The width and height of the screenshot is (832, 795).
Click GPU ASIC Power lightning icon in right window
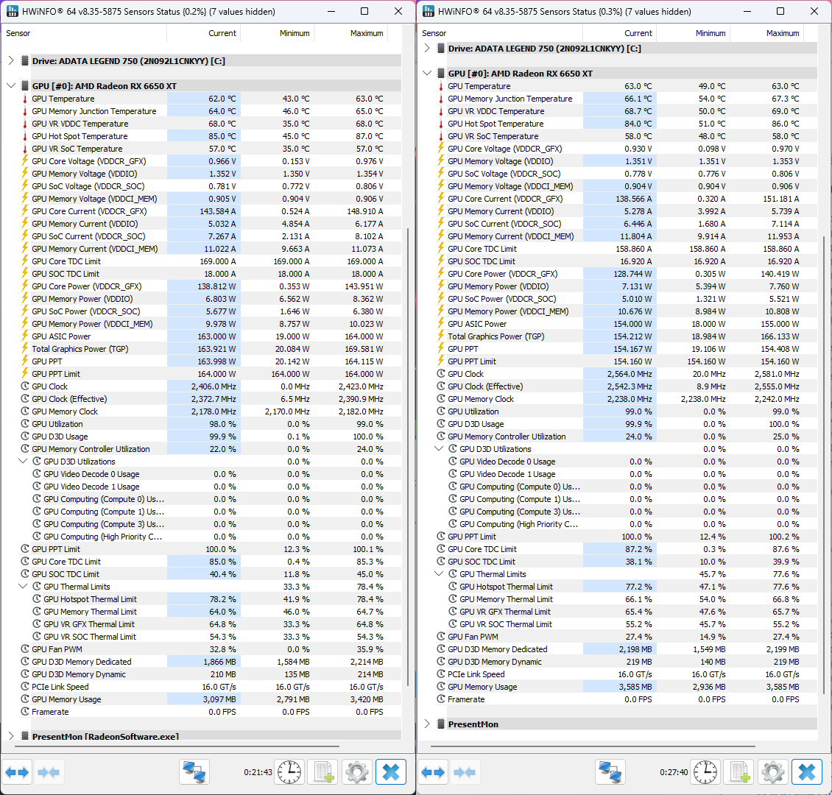(440, 323)
